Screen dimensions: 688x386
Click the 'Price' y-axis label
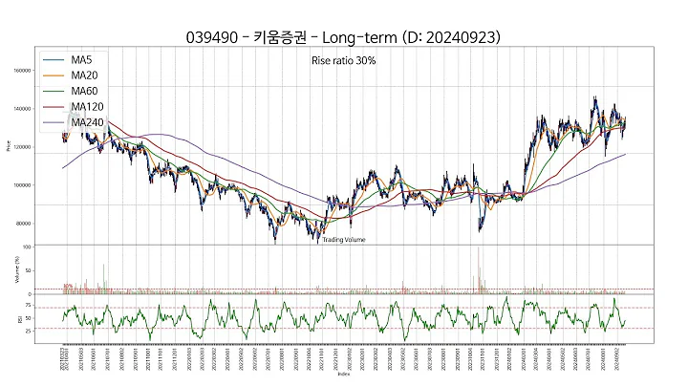click(x=9, y=146)
